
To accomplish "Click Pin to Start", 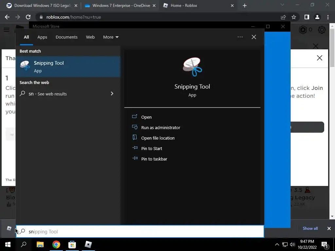I will click(x=151, y=148).
